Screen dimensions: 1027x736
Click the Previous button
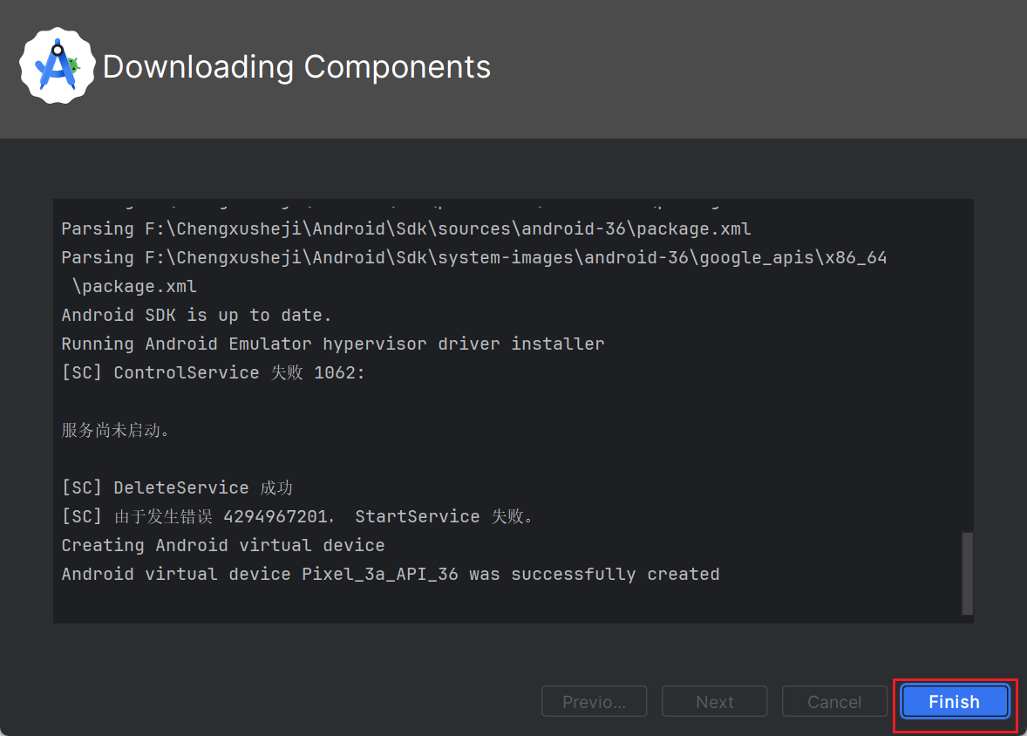pyautogui.click(x=594, y=702)
